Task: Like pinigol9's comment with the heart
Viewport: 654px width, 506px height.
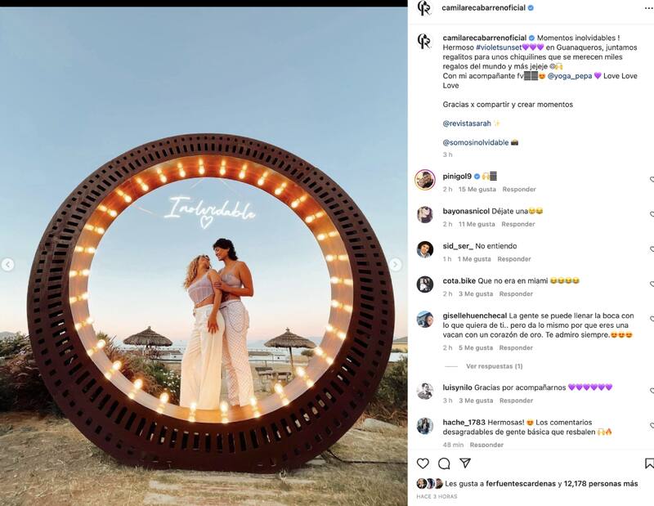Action: tap(652, 180)
